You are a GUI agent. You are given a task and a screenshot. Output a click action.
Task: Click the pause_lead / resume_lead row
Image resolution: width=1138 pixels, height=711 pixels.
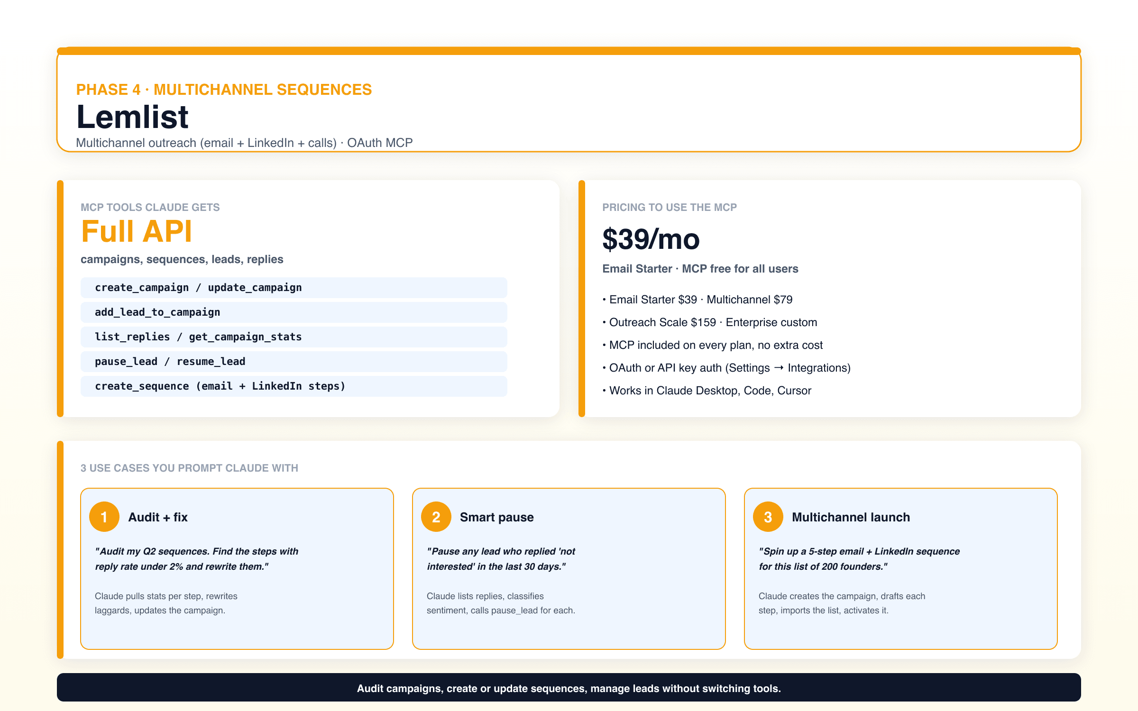click(294, 362)
